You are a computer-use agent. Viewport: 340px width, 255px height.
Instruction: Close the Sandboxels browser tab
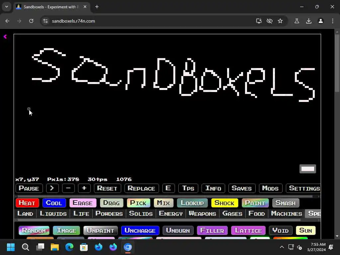85,7
